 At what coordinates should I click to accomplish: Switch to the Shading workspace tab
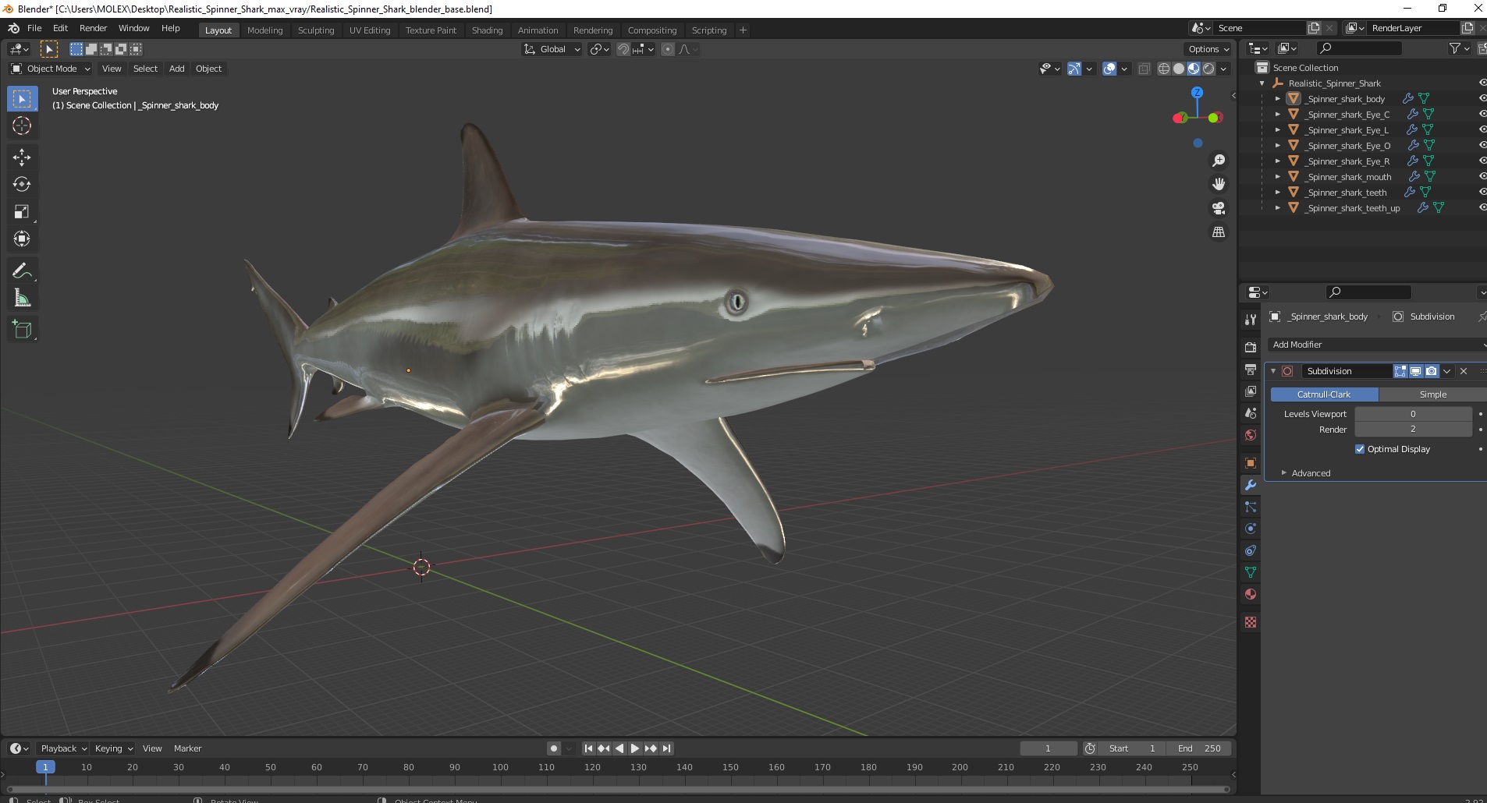pos(487,30)
